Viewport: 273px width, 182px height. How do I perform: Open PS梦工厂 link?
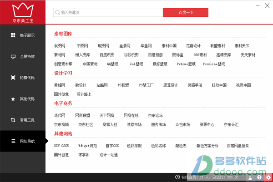[146, 85]
